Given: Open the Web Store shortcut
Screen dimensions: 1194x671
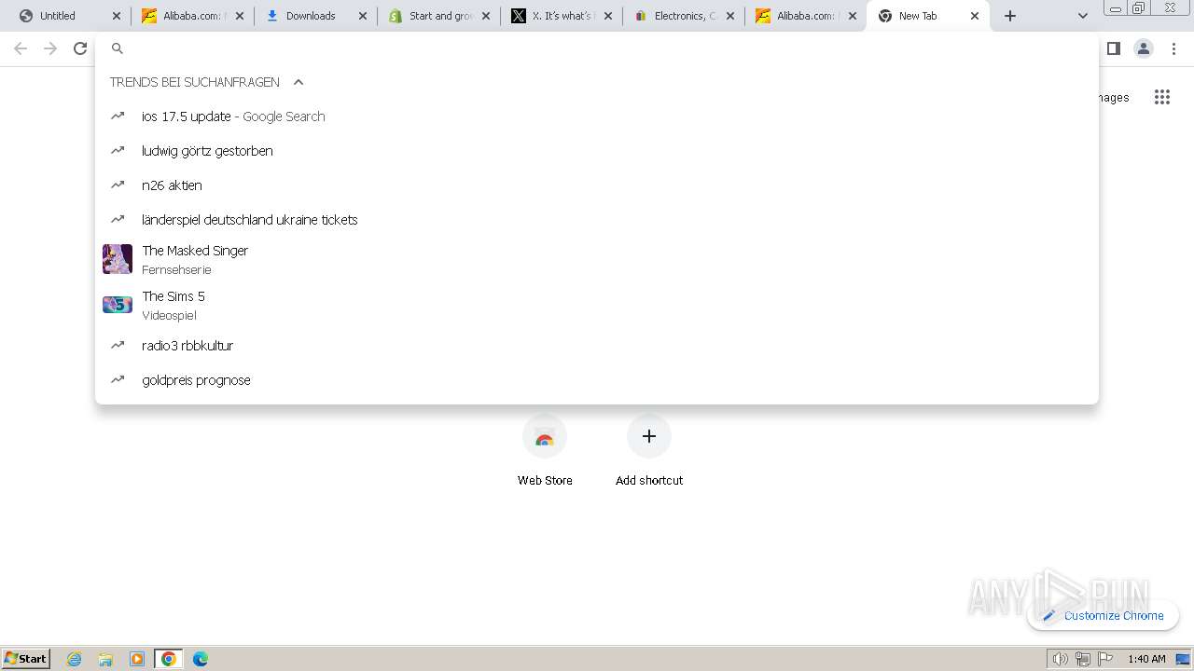Looking at the screenshot, I should 545,451.
